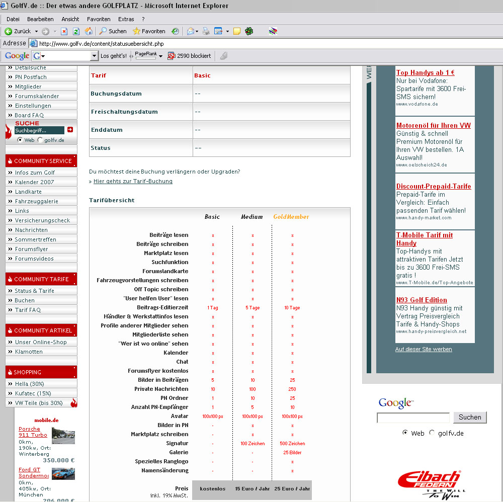Open the History clock icon
The height and width of the screenshot is (502, 503).
point(175,31)
